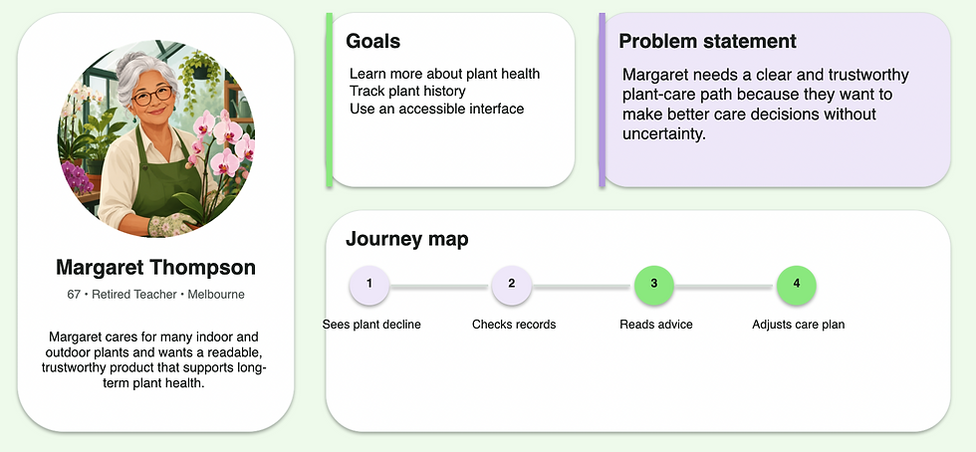This screenshot has width=976, height=452.
Task: Click the Goals heading
Action: [372, 41]
